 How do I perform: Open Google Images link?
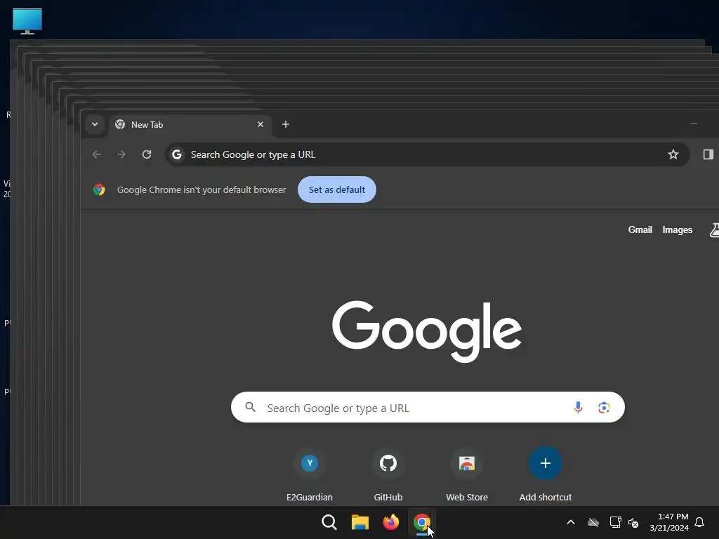[x=678, y=230]
